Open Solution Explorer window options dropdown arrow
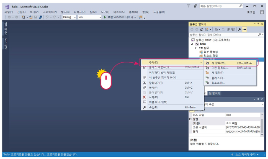 point(255,24)
